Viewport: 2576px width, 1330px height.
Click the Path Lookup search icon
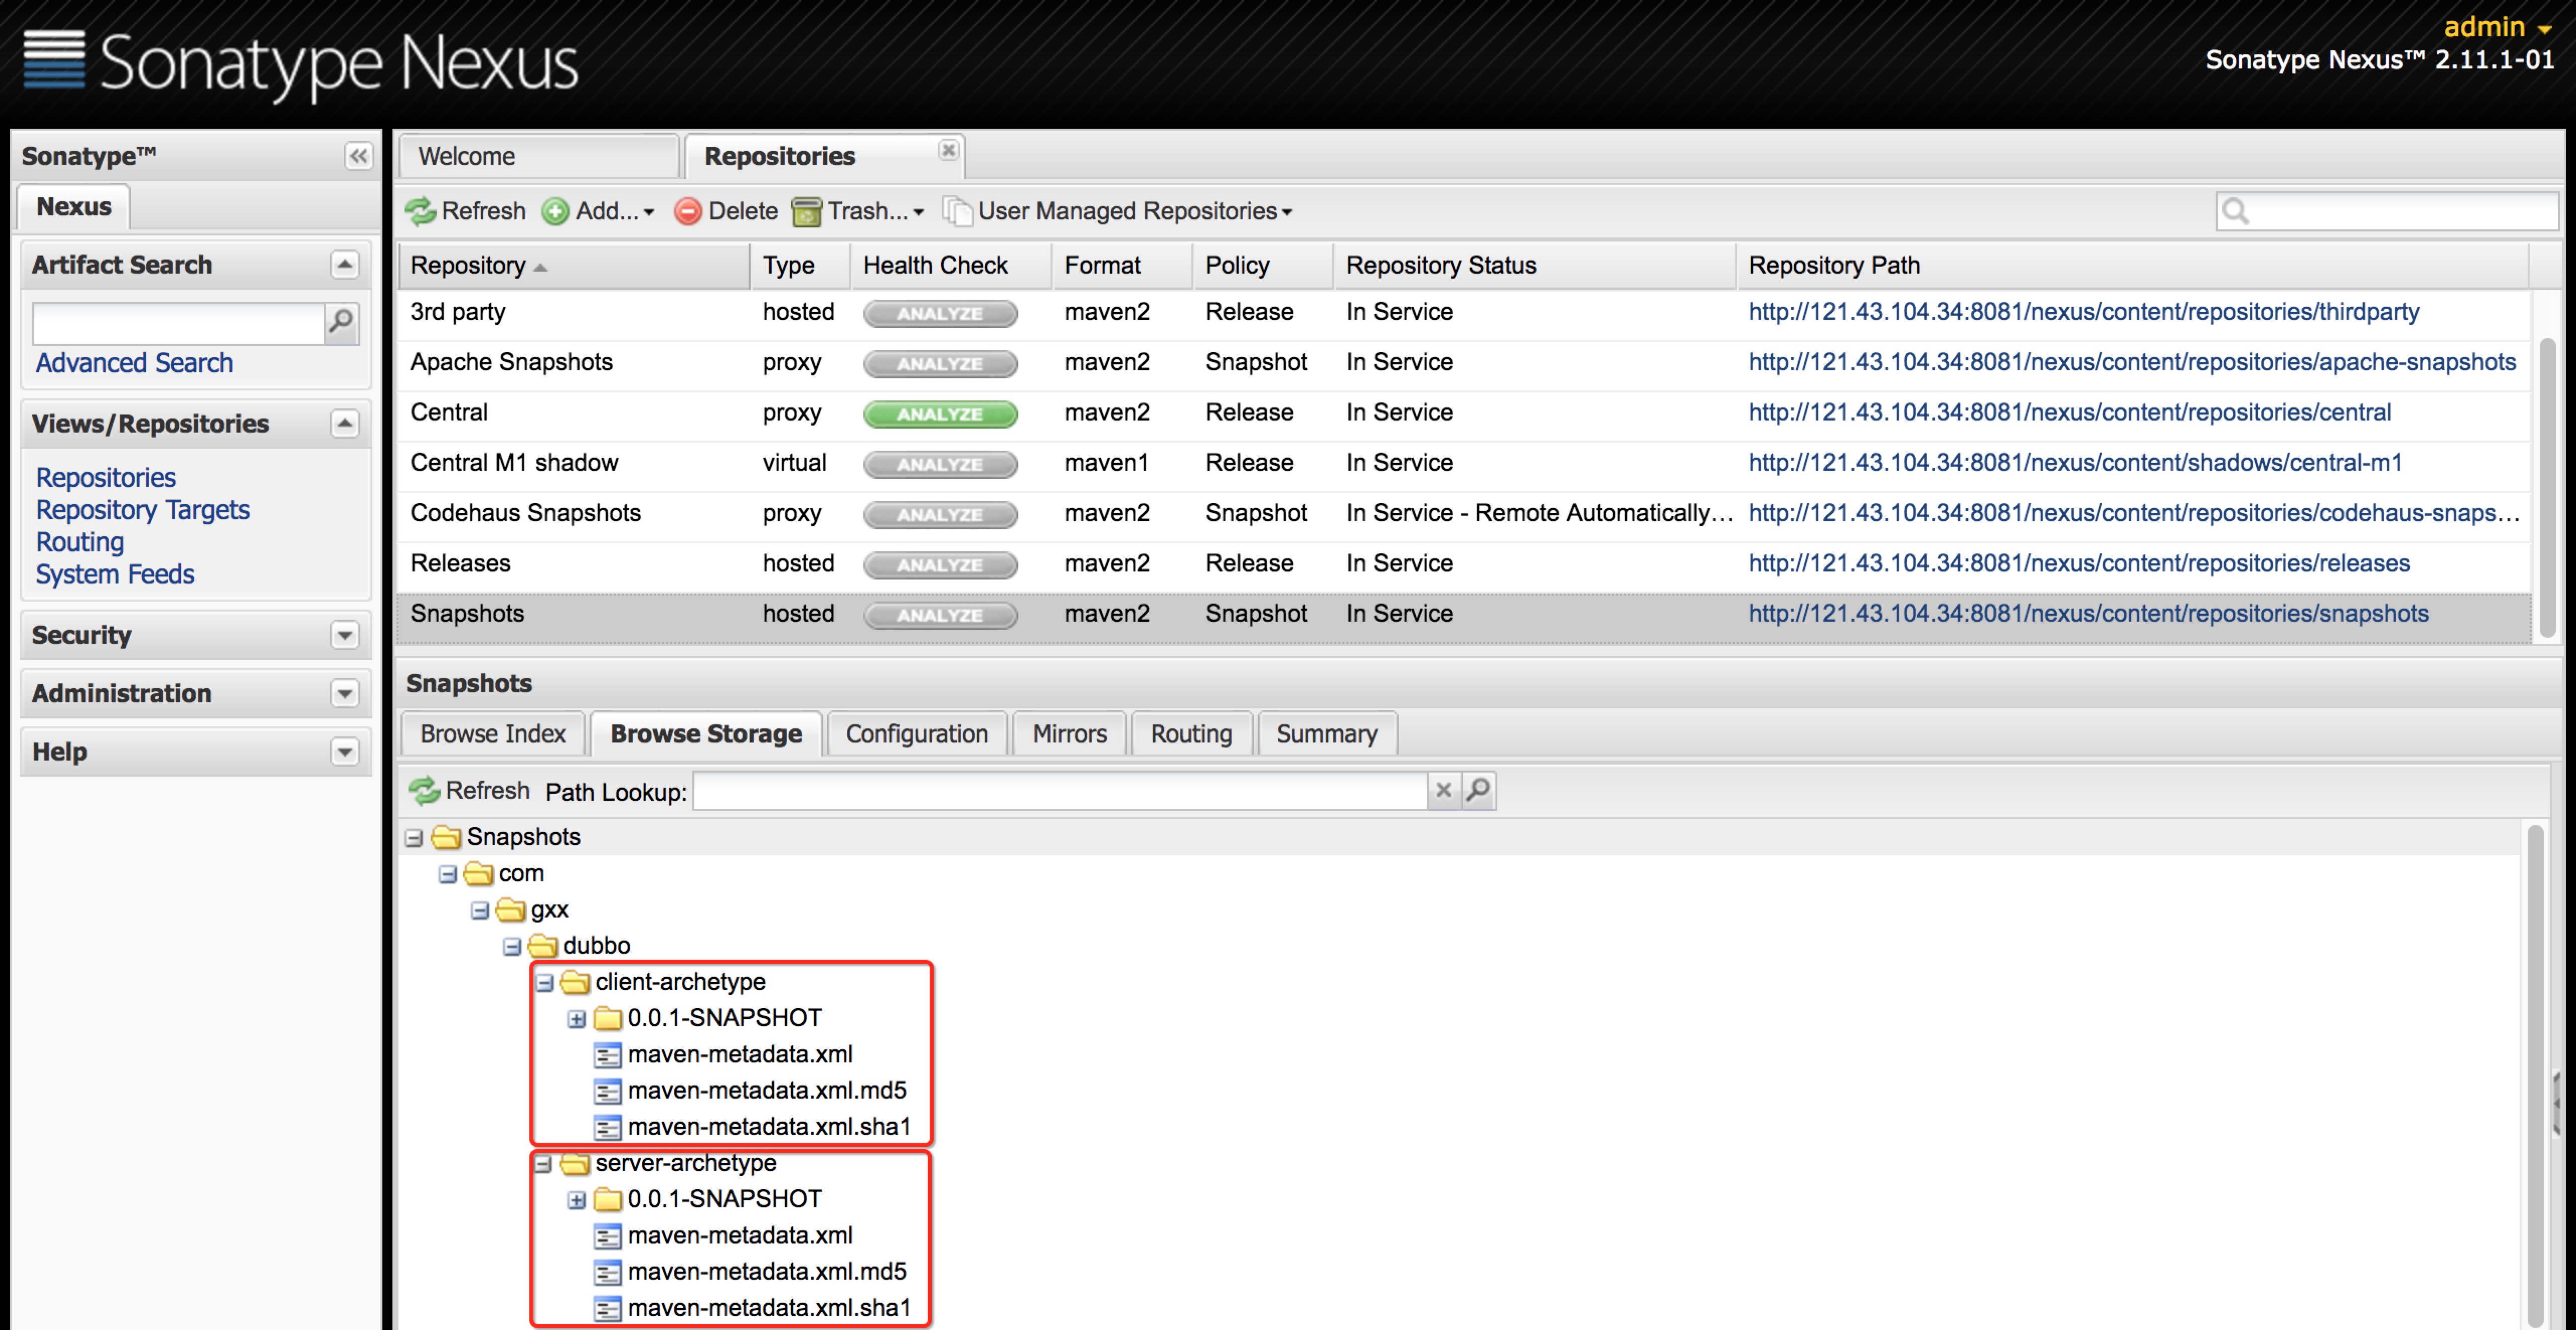(1478, 790)
